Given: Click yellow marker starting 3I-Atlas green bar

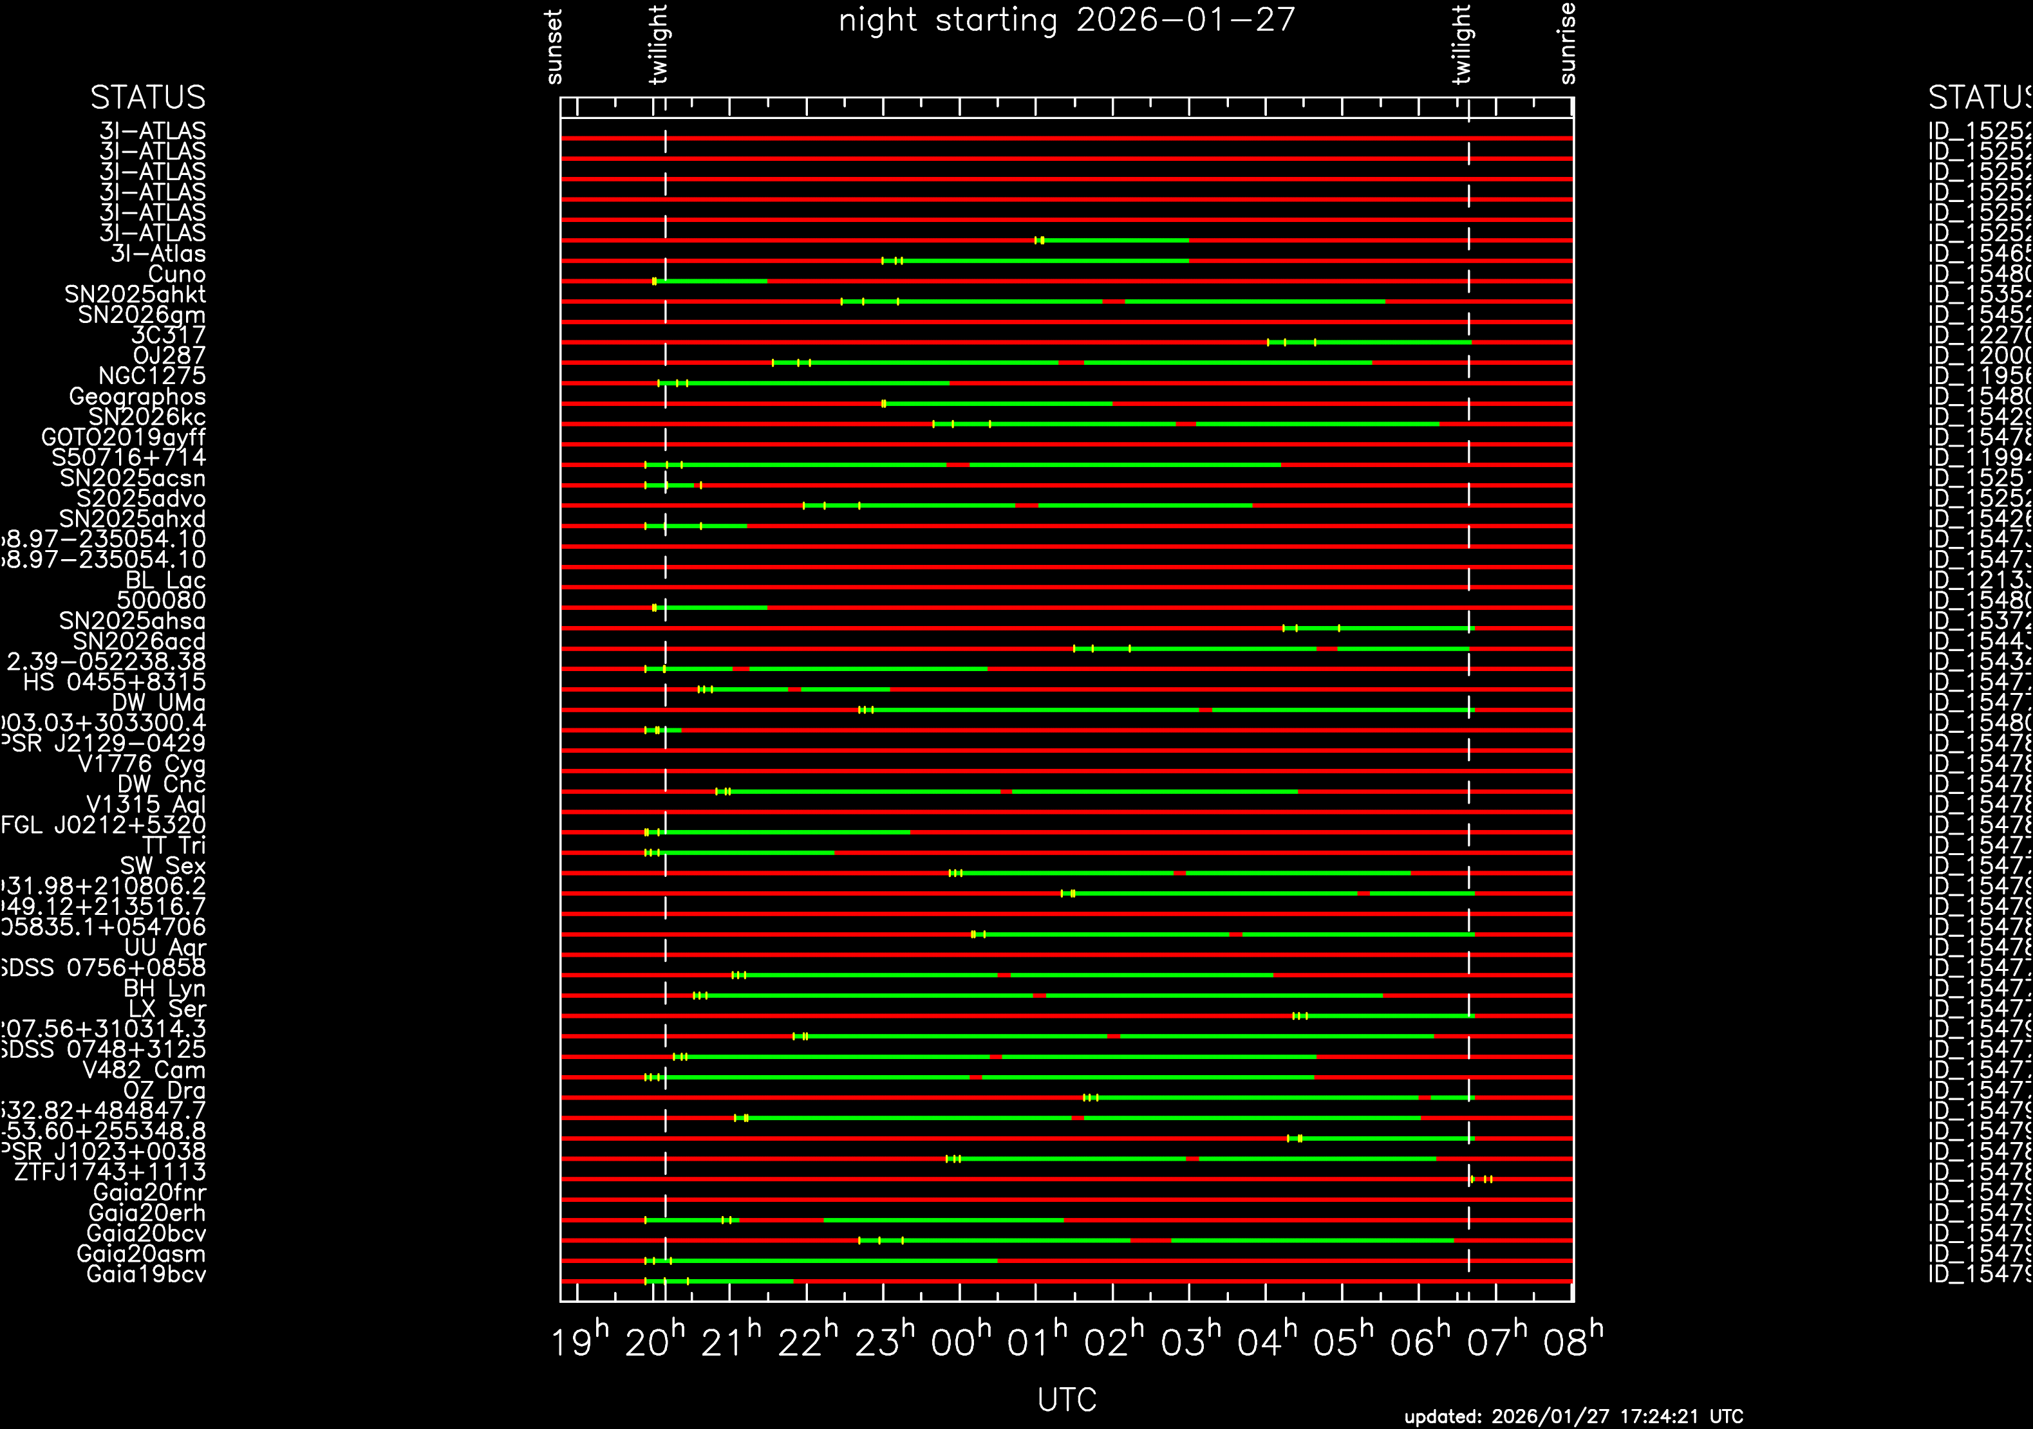Looking at the screenshot, I should point(883,261).
